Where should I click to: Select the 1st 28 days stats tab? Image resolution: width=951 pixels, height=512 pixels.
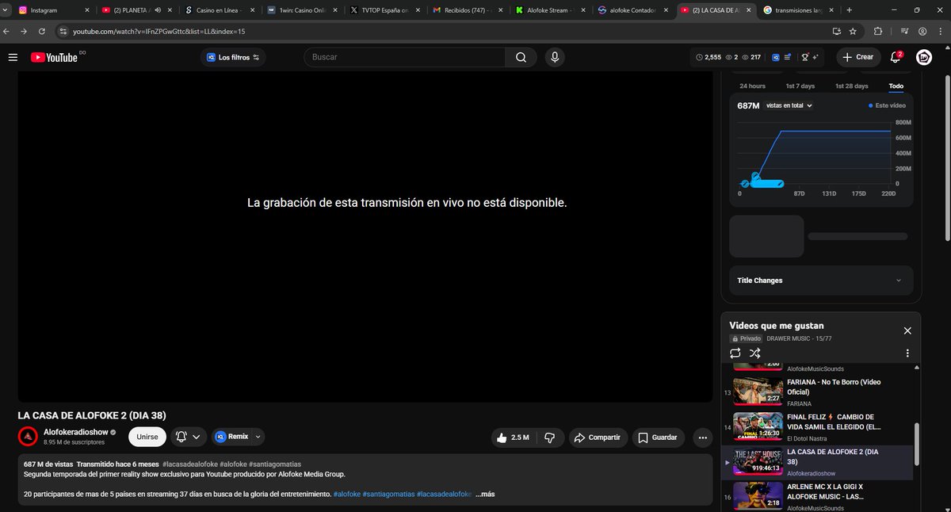[851, 86]
